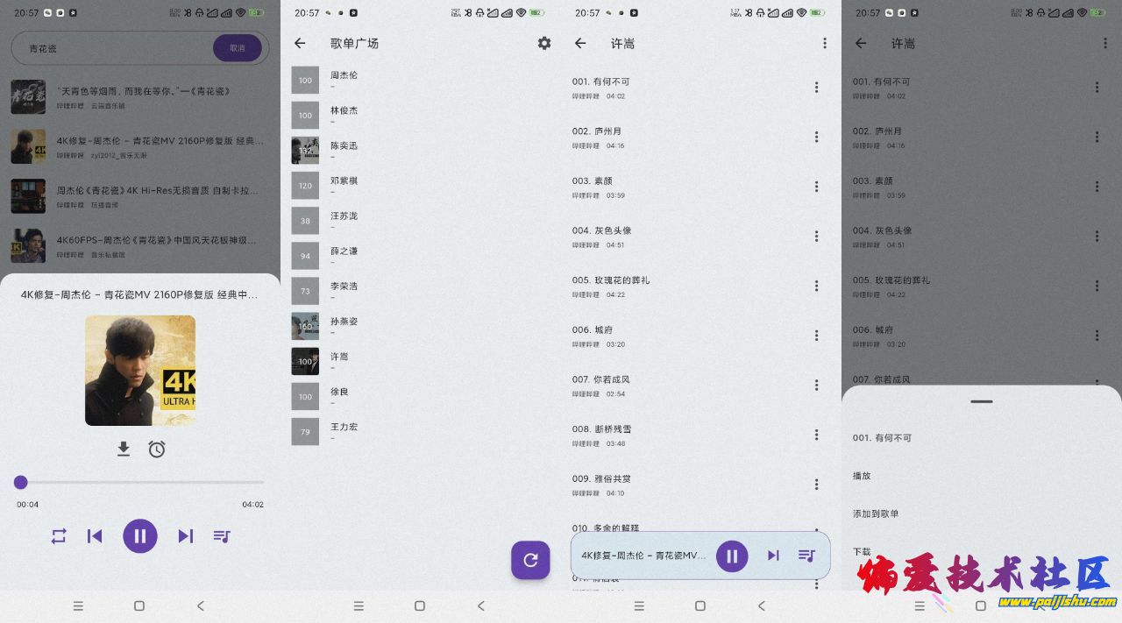1122x623 pixels.
Task: Skip to next track in the mini-player bar
Action: tap(772, 556)
